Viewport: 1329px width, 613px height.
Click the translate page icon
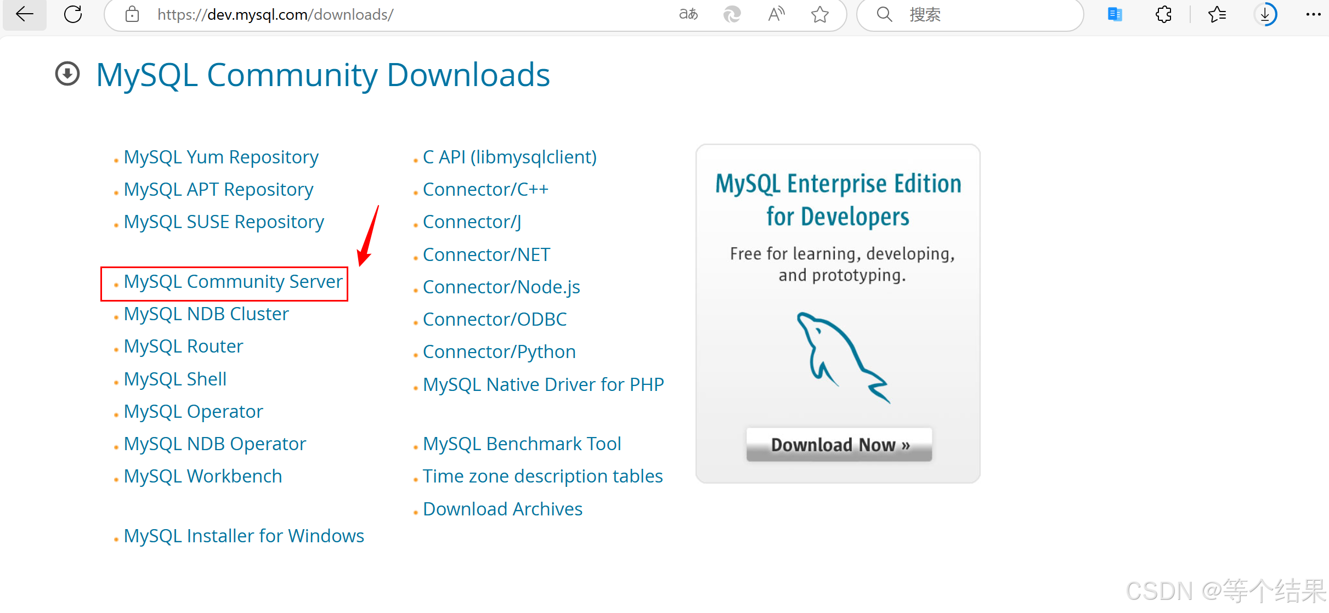point(688,14)
